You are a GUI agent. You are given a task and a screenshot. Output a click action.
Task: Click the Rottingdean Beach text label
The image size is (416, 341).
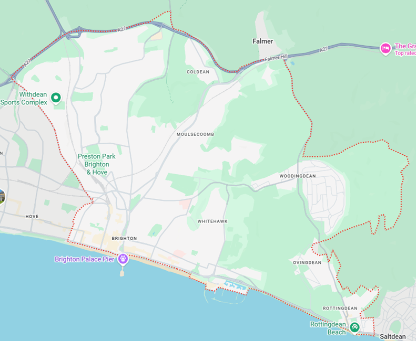(328, 328)
